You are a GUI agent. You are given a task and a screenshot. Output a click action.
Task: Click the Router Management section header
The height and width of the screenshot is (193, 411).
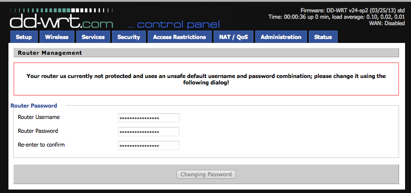206,53
